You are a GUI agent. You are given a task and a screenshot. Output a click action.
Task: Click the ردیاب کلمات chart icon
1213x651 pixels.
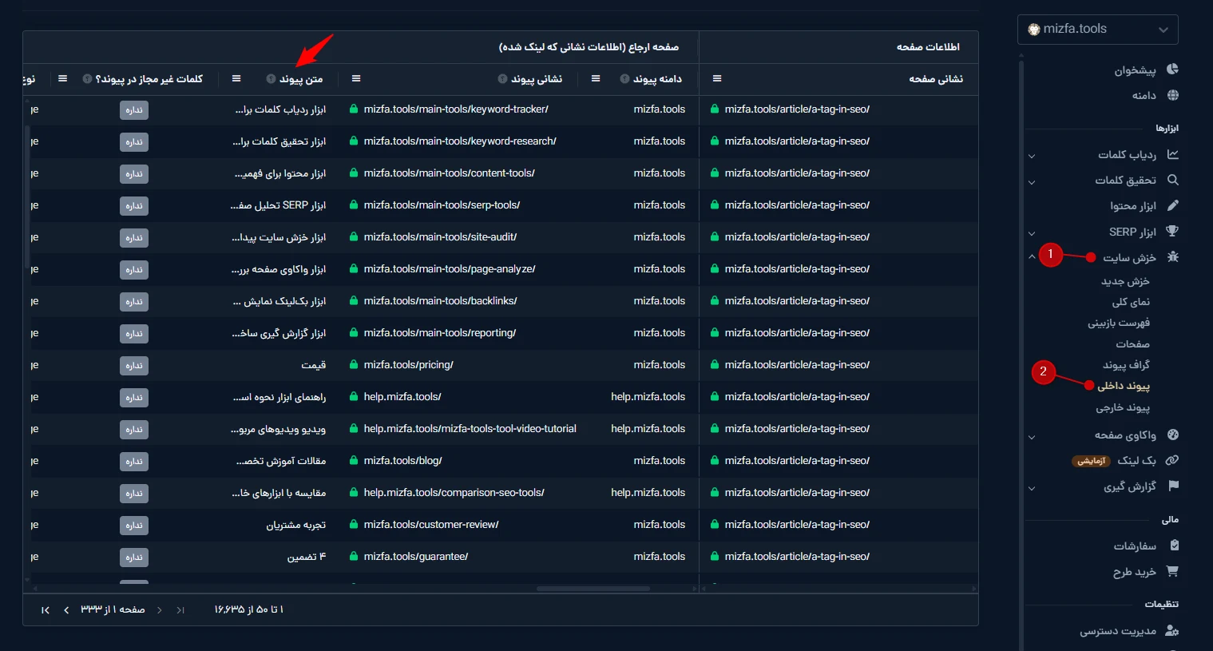1172,154
